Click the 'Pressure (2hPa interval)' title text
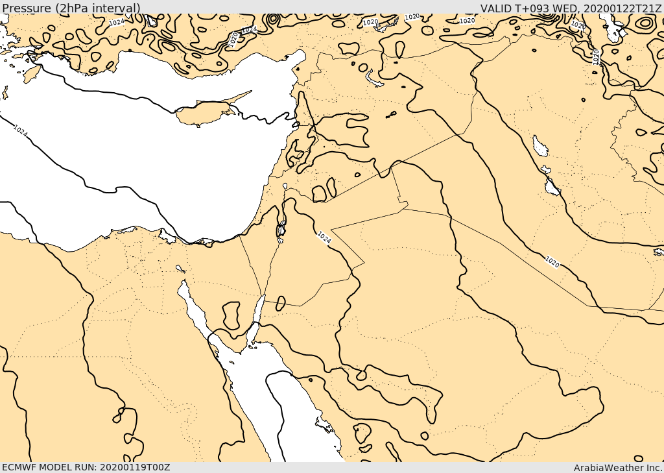Viewport: 664px width, 473px height. click(x=71, y=8)
